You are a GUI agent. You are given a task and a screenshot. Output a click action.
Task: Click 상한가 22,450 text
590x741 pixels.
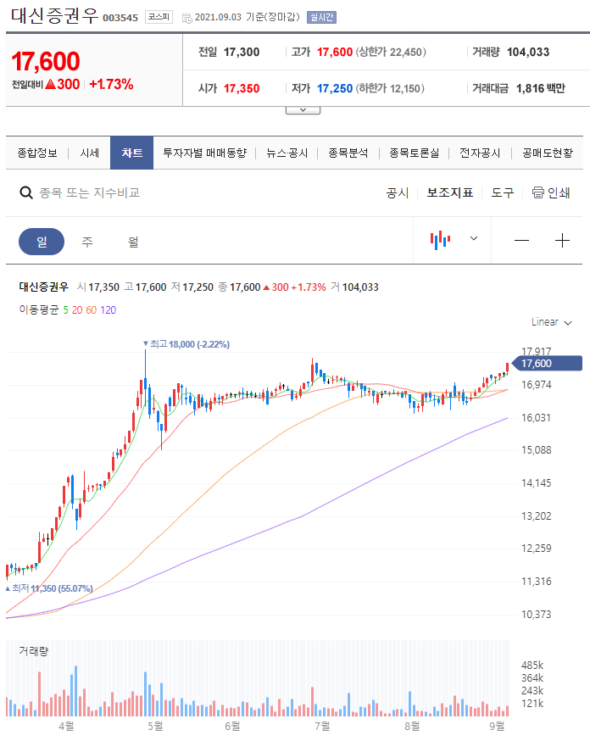(x=391, y=52)
